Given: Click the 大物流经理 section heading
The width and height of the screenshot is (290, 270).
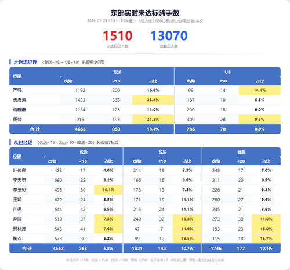Looking at the screenshot, I should coord(26,62).
